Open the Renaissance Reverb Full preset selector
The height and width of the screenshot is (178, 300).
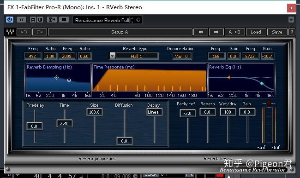[x=102, y=20]
